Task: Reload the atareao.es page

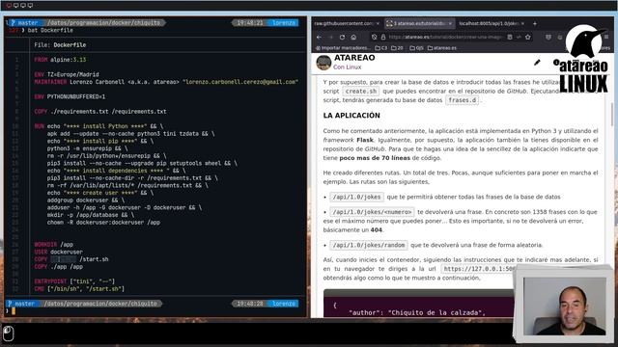Action: click(x=342, y=37)
